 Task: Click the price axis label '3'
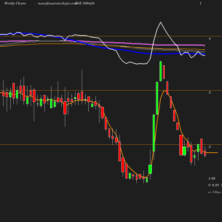pyautogui.click(x=210, y=92)
